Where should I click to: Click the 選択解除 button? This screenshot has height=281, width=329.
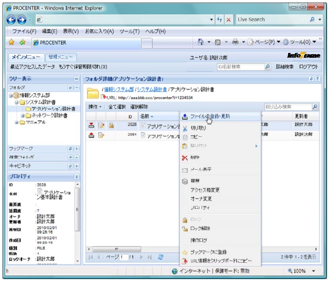tap(139, 107)
